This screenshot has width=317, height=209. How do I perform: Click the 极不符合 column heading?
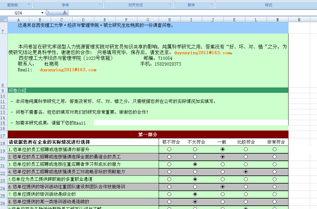(x=171, y=142)
